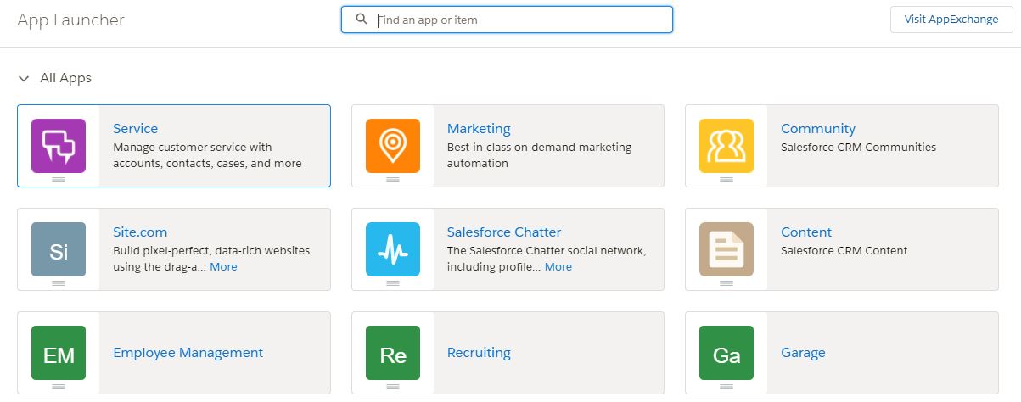Click the blue Salesforce Chatter pulse icon
The width and height of the screenshot is (1021, 402).
(392, 249)
